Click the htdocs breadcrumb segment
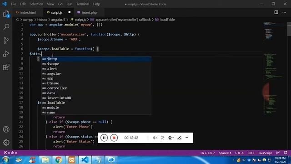 coord(42,20)
